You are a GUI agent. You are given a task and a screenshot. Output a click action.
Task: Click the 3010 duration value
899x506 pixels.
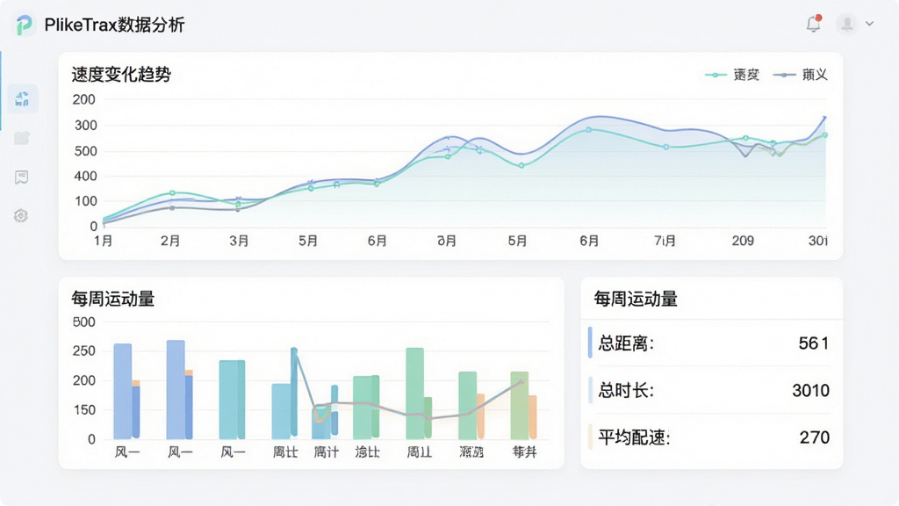(810, 391)
